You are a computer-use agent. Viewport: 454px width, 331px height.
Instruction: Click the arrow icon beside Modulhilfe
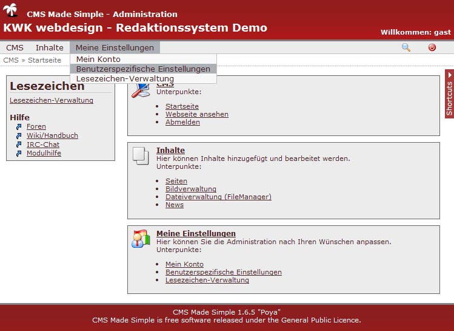(x=19, y=153)
